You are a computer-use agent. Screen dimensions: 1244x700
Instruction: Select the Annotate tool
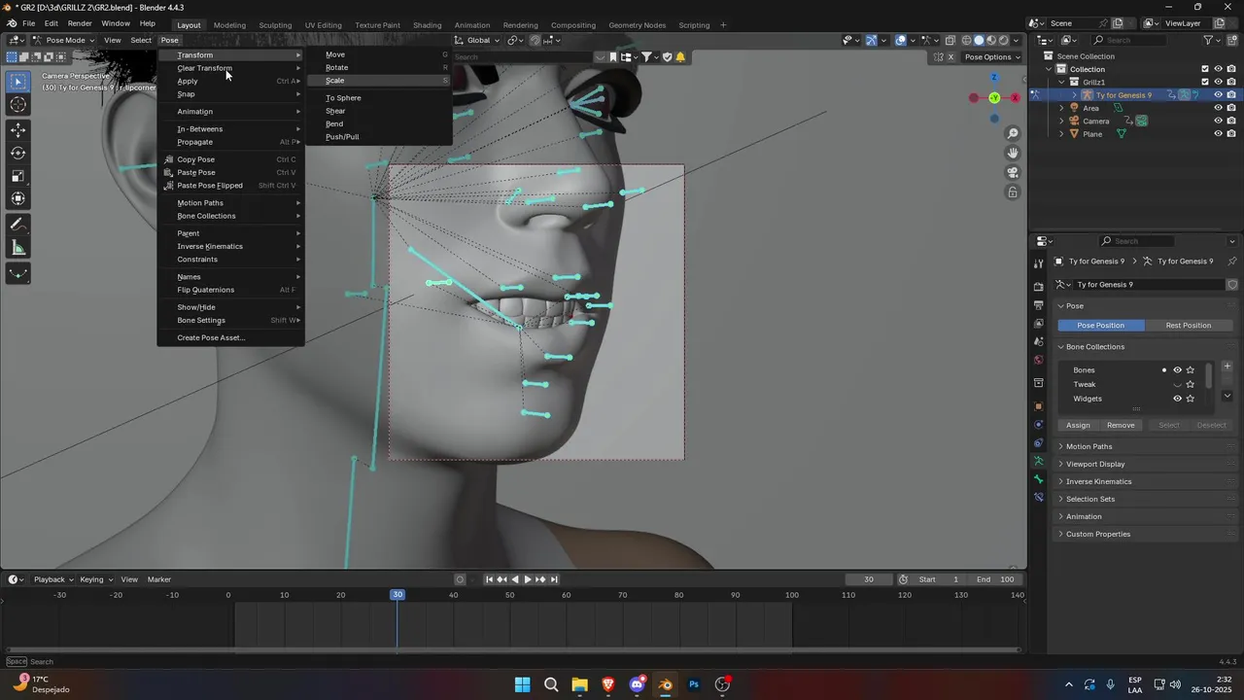(x=18, y=225)
